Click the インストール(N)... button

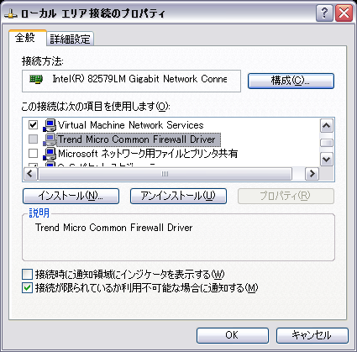point(71,196)
